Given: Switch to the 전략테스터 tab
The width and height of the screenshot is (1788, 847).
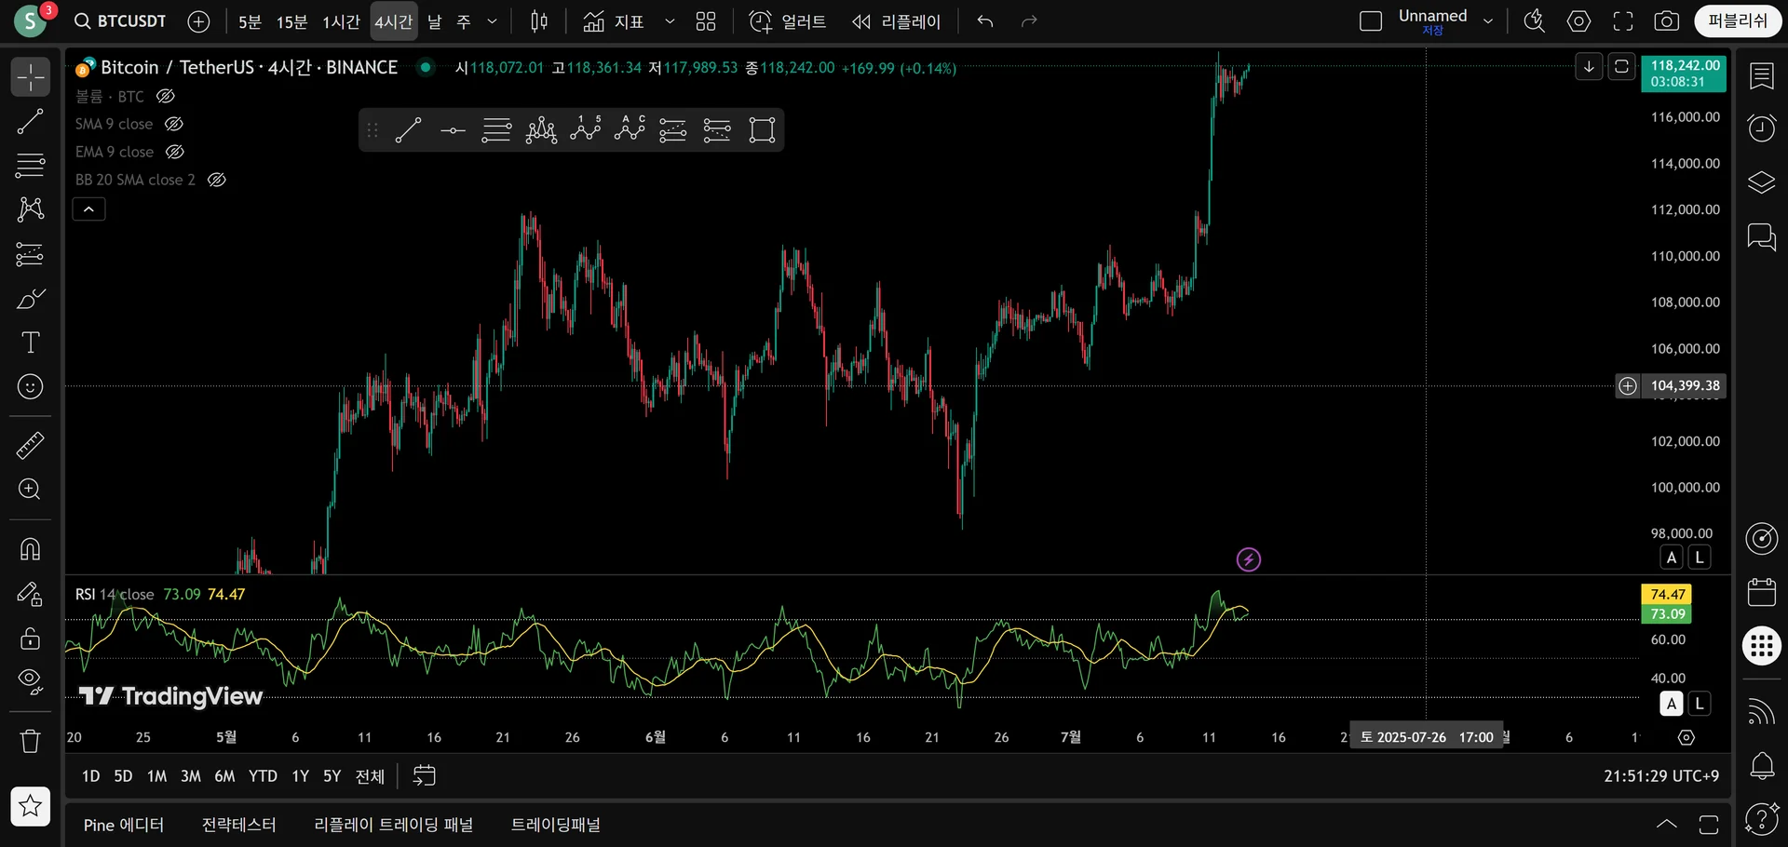Looking at the screenshot, I should point(238,825).
